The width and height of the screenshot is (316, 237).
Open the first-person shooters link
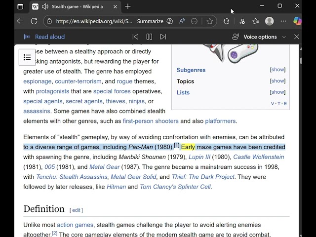[151, 121]
